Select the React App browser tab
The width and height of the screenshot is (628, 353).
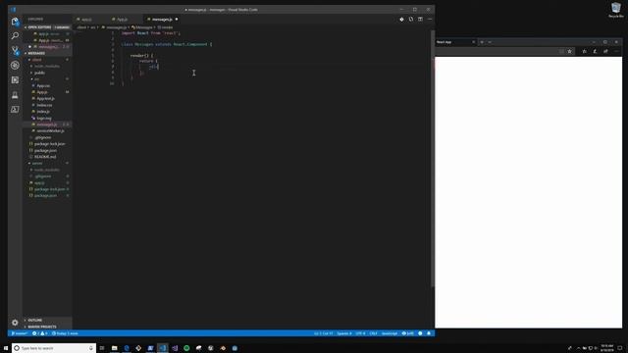coord(454,42)
